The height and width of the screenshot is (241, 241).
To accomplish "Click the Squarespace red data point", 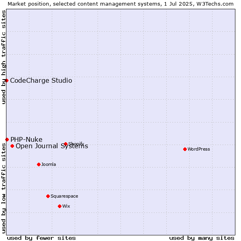I will coord(48,196).
